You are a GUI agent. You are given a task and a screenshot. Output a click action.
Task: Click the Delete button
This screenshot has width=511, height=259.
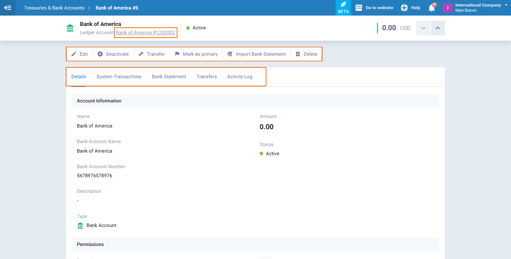click(x=306, y=54)
